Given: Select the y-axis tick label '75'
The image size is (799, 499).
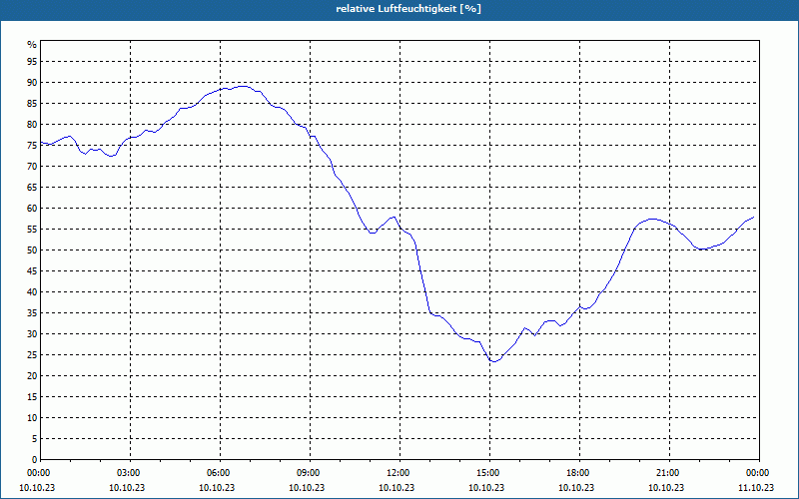Looking at the screenshot, I should pyautogui.click(x=32, y=145).
